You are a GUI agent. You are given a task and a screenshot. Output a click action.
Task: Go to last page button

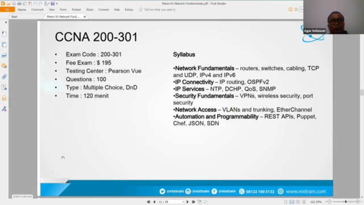tap(193, 202)
